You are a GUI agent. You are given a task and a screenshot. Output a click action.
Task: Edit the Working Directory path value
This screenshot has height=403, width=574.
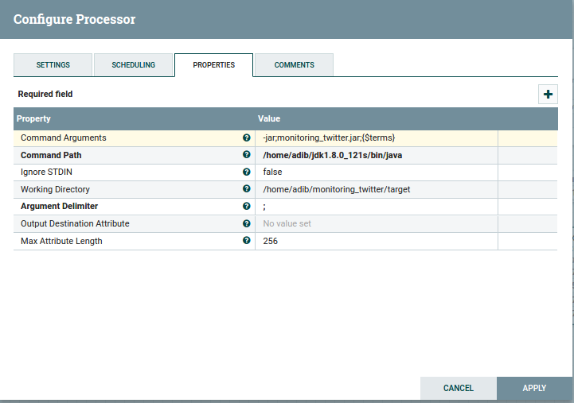coord(376,190)
